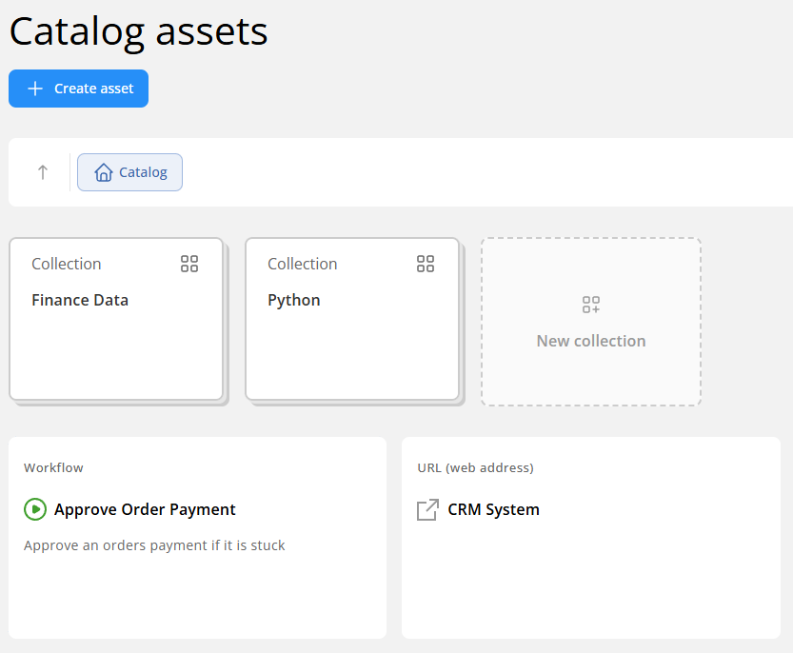Screen dimensions: 793x653
Task: Click the external-link icon next to CRM System
Action: (x=427, y=509)
